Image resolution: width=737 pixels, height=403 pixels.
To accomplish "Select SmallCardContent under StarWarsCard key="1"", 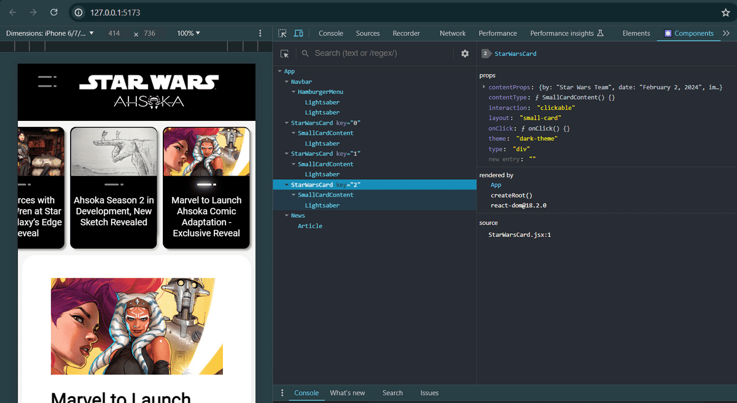I will (326, 164).
